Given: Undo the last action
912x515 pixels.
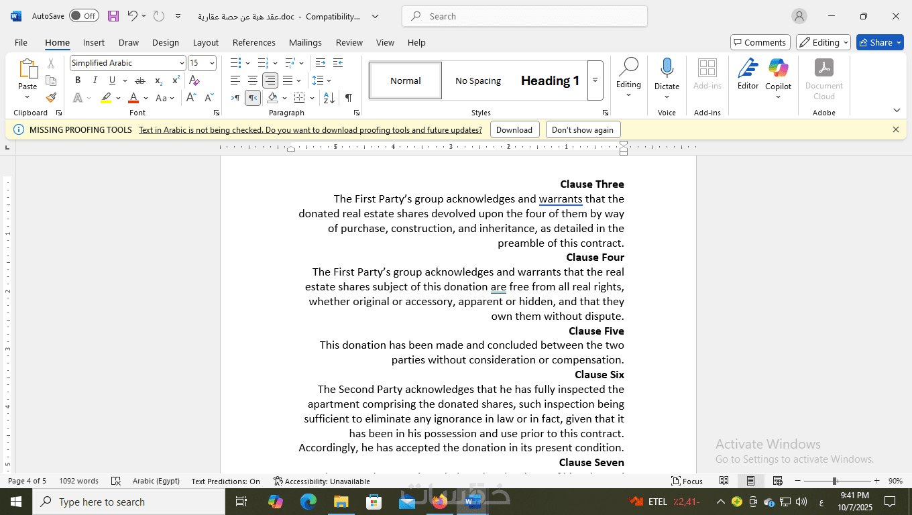Looking at the screenshot, I should coord(132,16).
